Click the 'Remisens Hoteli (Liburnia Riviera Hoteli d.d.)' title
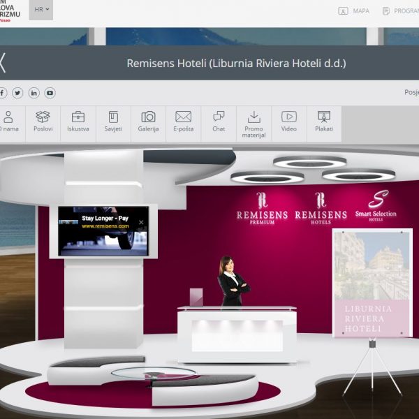This screenshot has width=419, height=419. point(236,64)
